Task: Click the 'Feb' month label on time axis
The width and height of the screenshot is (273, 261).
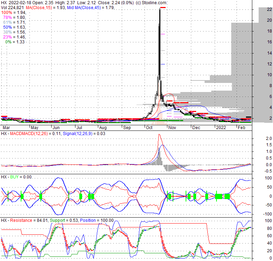Action: 241,128
